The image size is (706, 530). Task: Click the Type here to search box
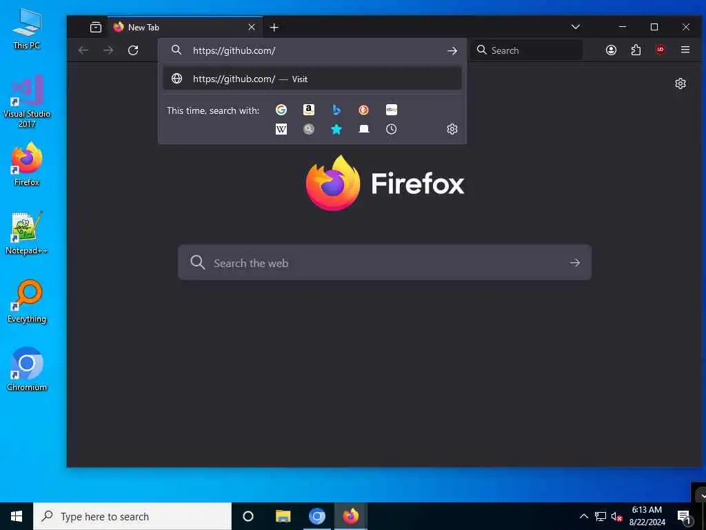pos(132,516)
